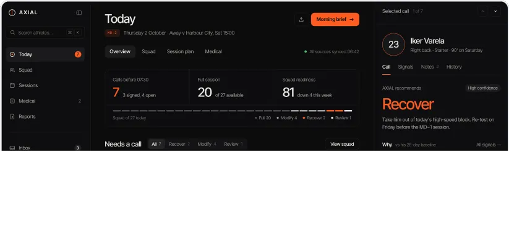
Task: Open the Today navigation item
Action: [45, 54]
